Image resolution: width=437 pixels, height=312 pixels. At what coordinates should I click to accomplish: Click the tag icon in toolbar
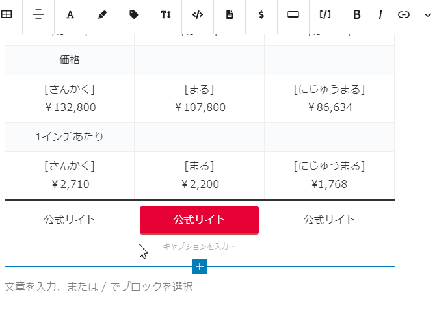[x=134, y=14]
